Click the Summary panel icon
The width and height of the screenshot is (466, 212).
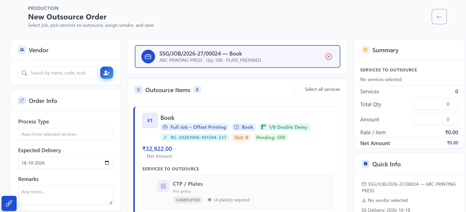pyautogui.click(x=365, y=50)
